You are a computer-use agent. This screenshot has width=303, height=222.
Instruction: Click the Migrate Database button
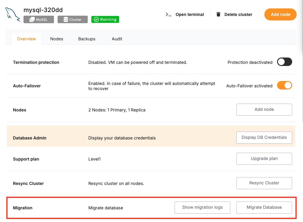click(x=264, y=207)
